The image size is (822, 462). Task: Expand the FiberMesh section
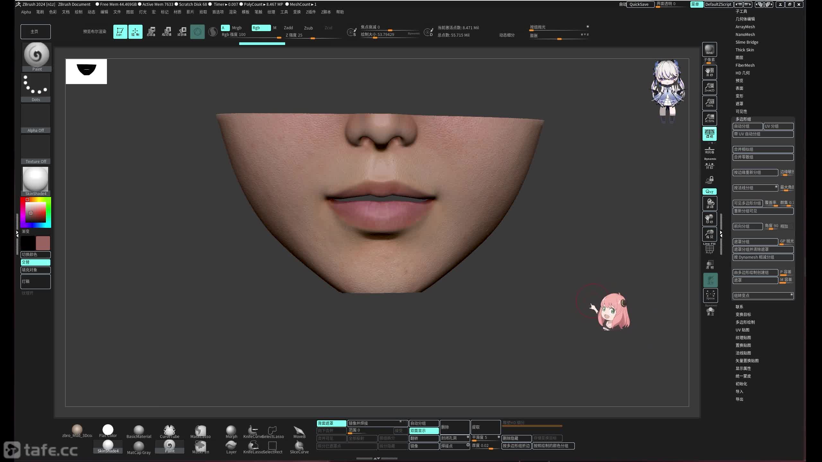(745, 65)
